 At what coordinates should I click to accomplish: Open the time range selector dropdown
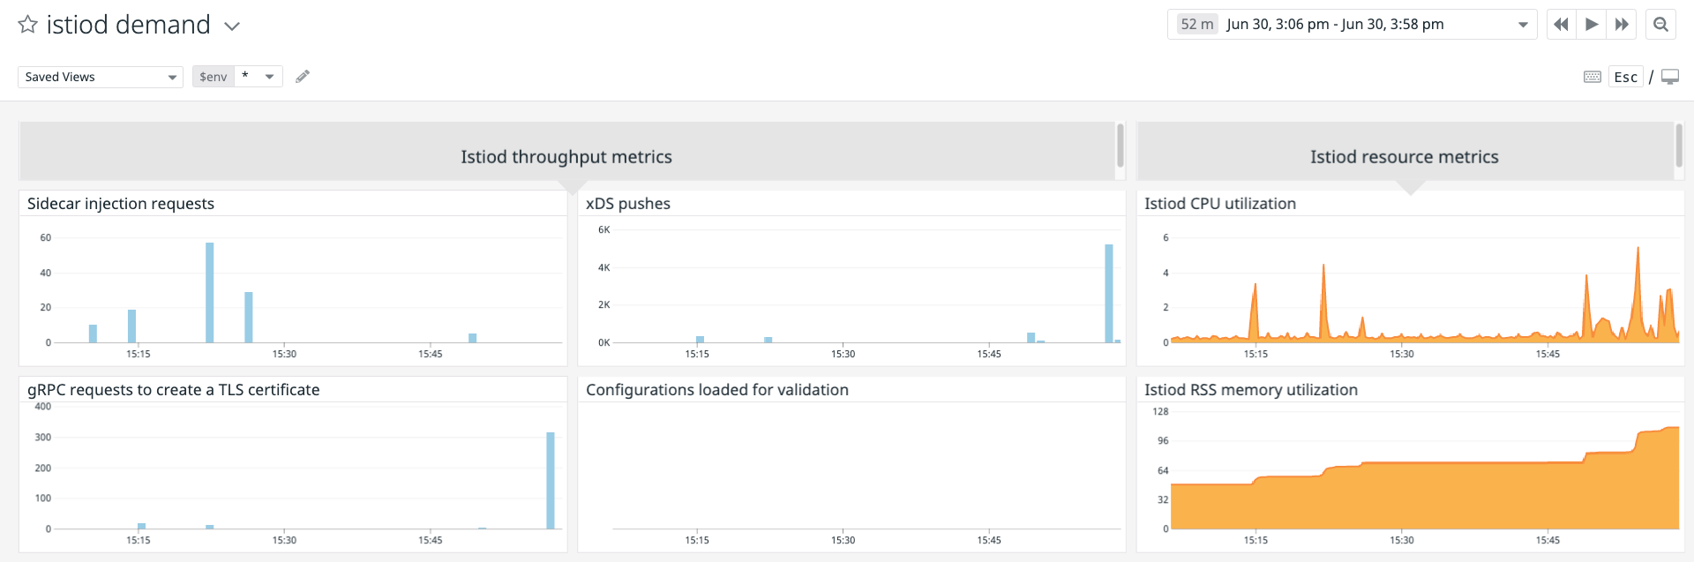point(1352,25)
